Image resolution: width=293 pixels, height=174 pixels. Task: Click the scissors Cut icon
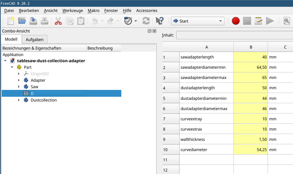click(x=58, y=21)
